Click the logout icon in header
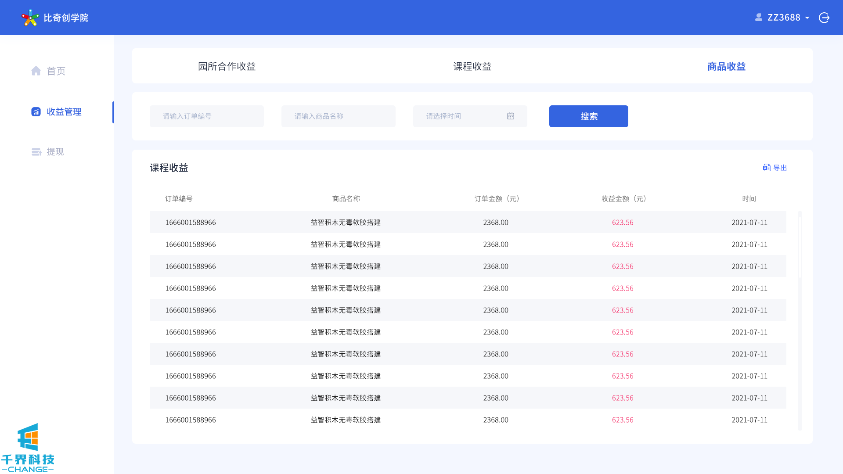Screen dimensions: 843x474 click(x=824, y=18)
